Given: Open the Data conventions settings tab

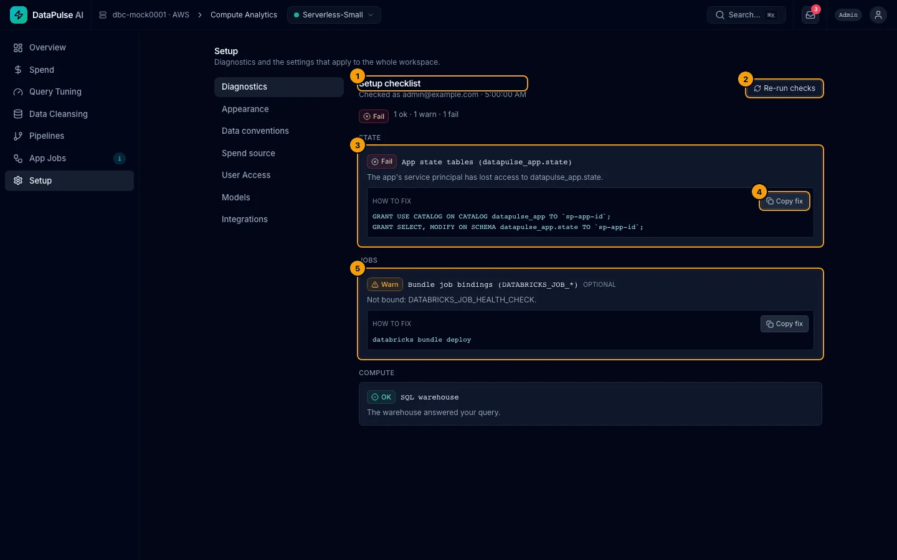Looking at the screenshot, I should click(279, 131).
